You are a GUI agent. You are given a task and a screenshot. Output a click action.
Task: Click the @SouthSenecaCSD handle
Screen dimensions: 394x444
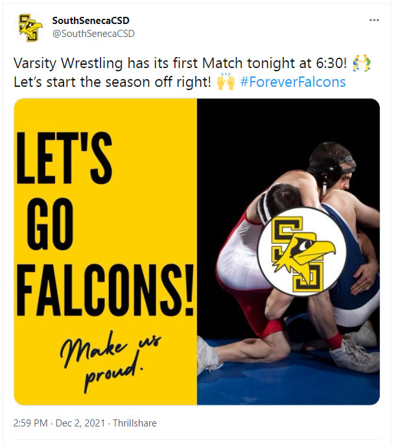pos(93,33)
